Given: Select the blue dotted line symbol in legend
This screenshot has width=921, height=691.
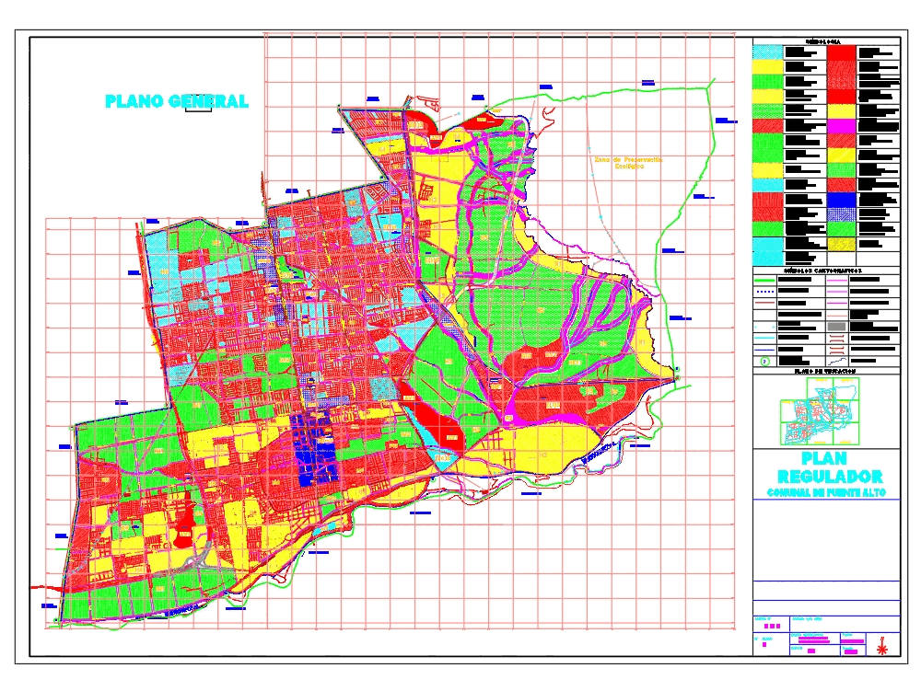Looking at the screenshot, I should [x=764, y=291].
